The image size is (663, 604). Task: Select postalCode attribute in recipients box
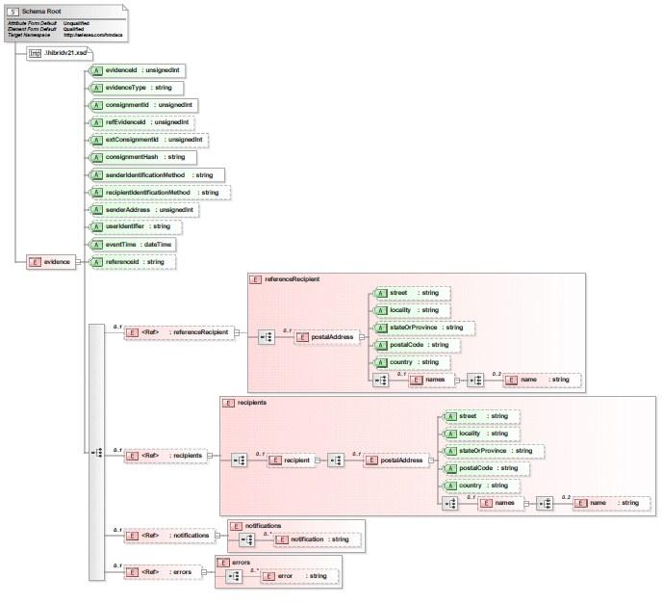click(x=486, y=468)
